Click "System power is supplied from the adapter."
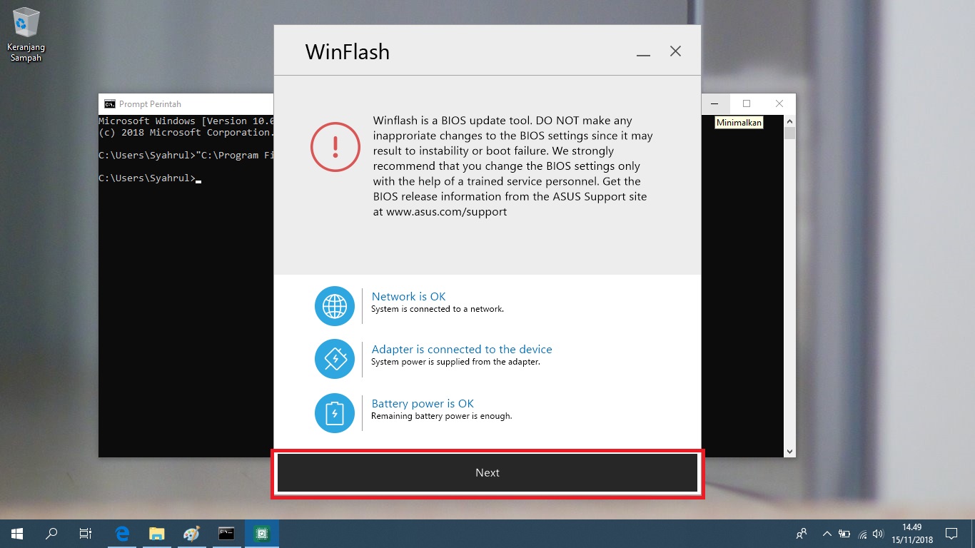This screenshot has height=548, width=975. 455,362
